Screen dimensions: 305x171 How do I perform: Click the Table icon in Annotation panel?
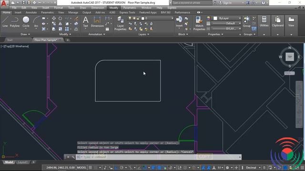[x=107, y=29]
